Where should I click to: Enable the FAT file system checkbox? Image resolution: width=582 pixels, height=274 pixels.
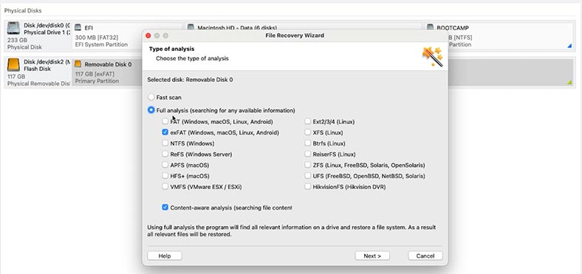coord(165,121)
